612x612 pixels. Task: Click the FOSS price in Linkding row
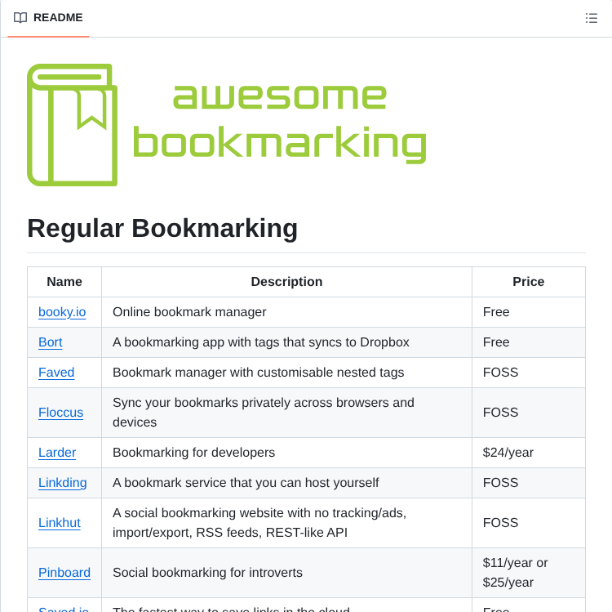point(500,483)
